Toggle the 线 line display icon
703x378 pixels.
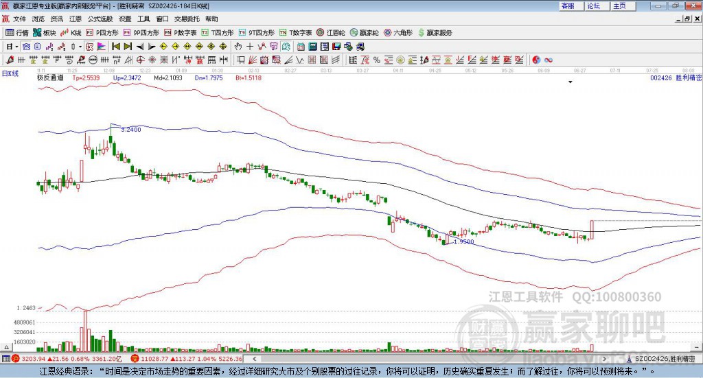click(x=286, y=47)
